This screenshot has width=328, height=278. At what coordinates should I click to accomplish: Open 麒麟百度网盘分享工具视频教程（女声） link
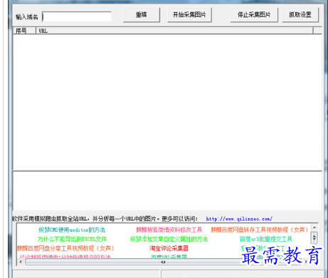click(65, 248)
